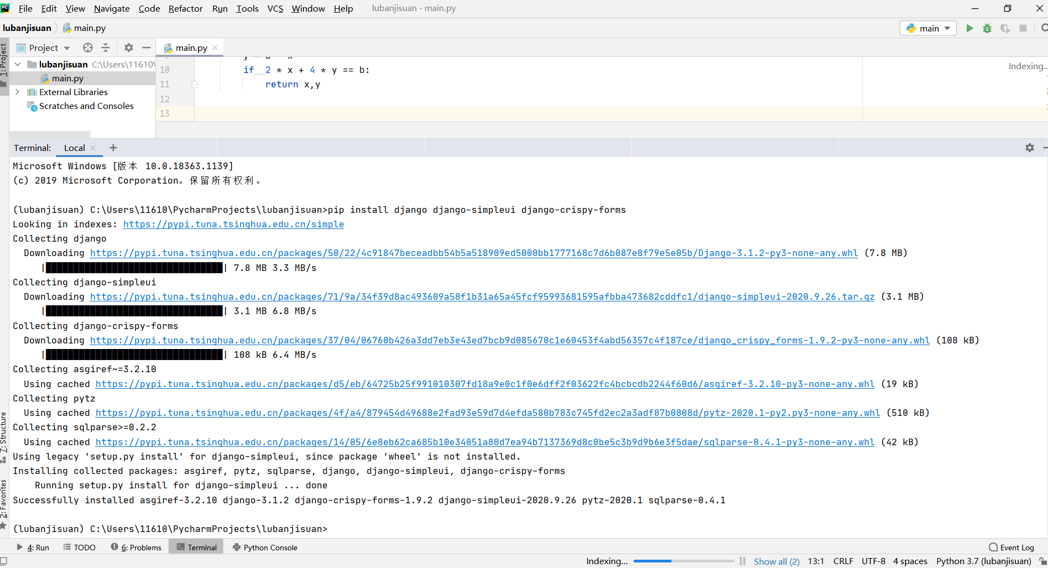The width and height of the screenshot is (1048, 568).
Task: Open Project panel settings gear
Action: point(129,48)
